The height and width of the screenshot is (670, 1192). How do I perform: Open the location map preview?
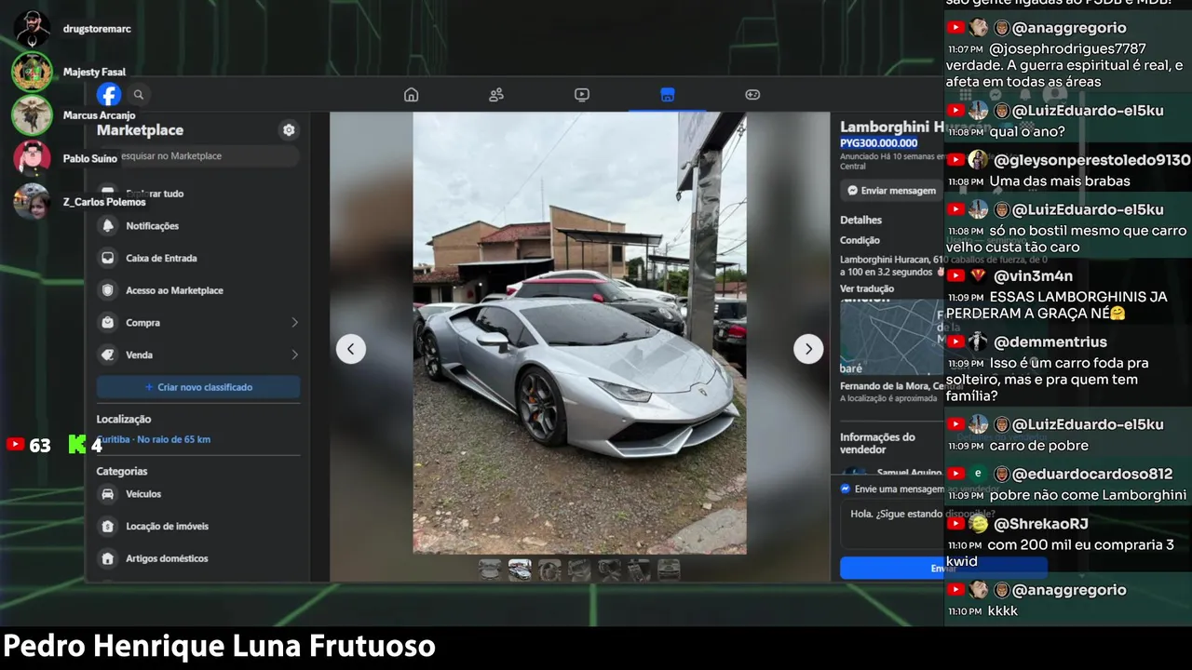892,337
